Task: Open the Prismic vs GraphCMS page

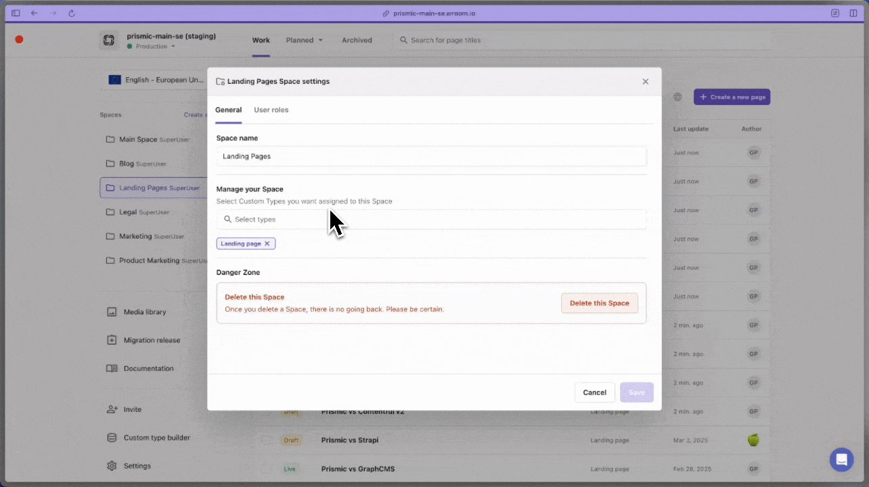Action: pyautogui.click(x=358, y=469)
